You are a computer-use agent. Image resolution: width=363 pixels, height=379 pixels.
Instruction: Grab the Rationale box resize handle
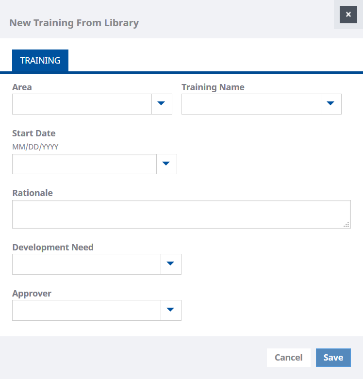(x=346, y=224)
